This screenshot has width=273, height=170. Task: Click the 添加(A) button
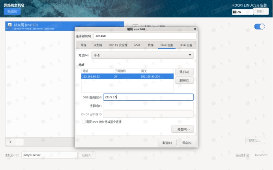(184, 72)
